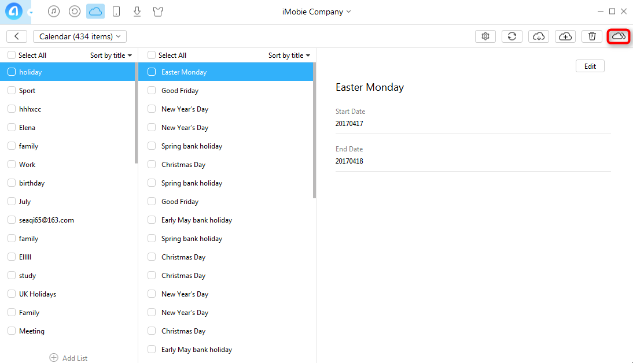Tick the UK Holidays checkbox
633x363 pixels.
(12, 294)
